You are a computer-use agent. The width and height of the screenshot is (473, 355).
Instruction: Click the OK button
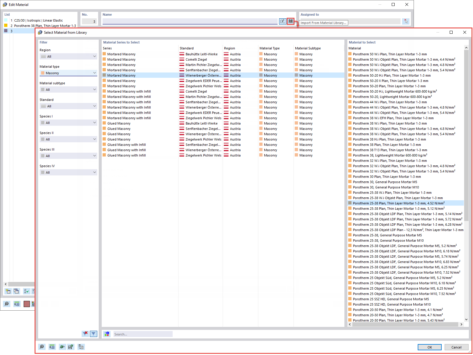[430, 347]
